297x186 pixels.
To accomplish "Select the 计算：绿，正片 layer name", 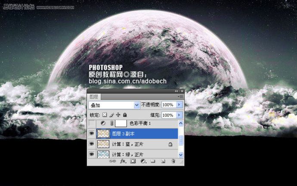I will (x=128, y=155).
